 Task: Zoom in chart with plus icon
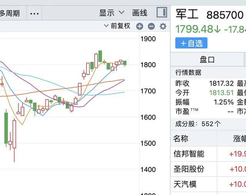pos(140,26)
